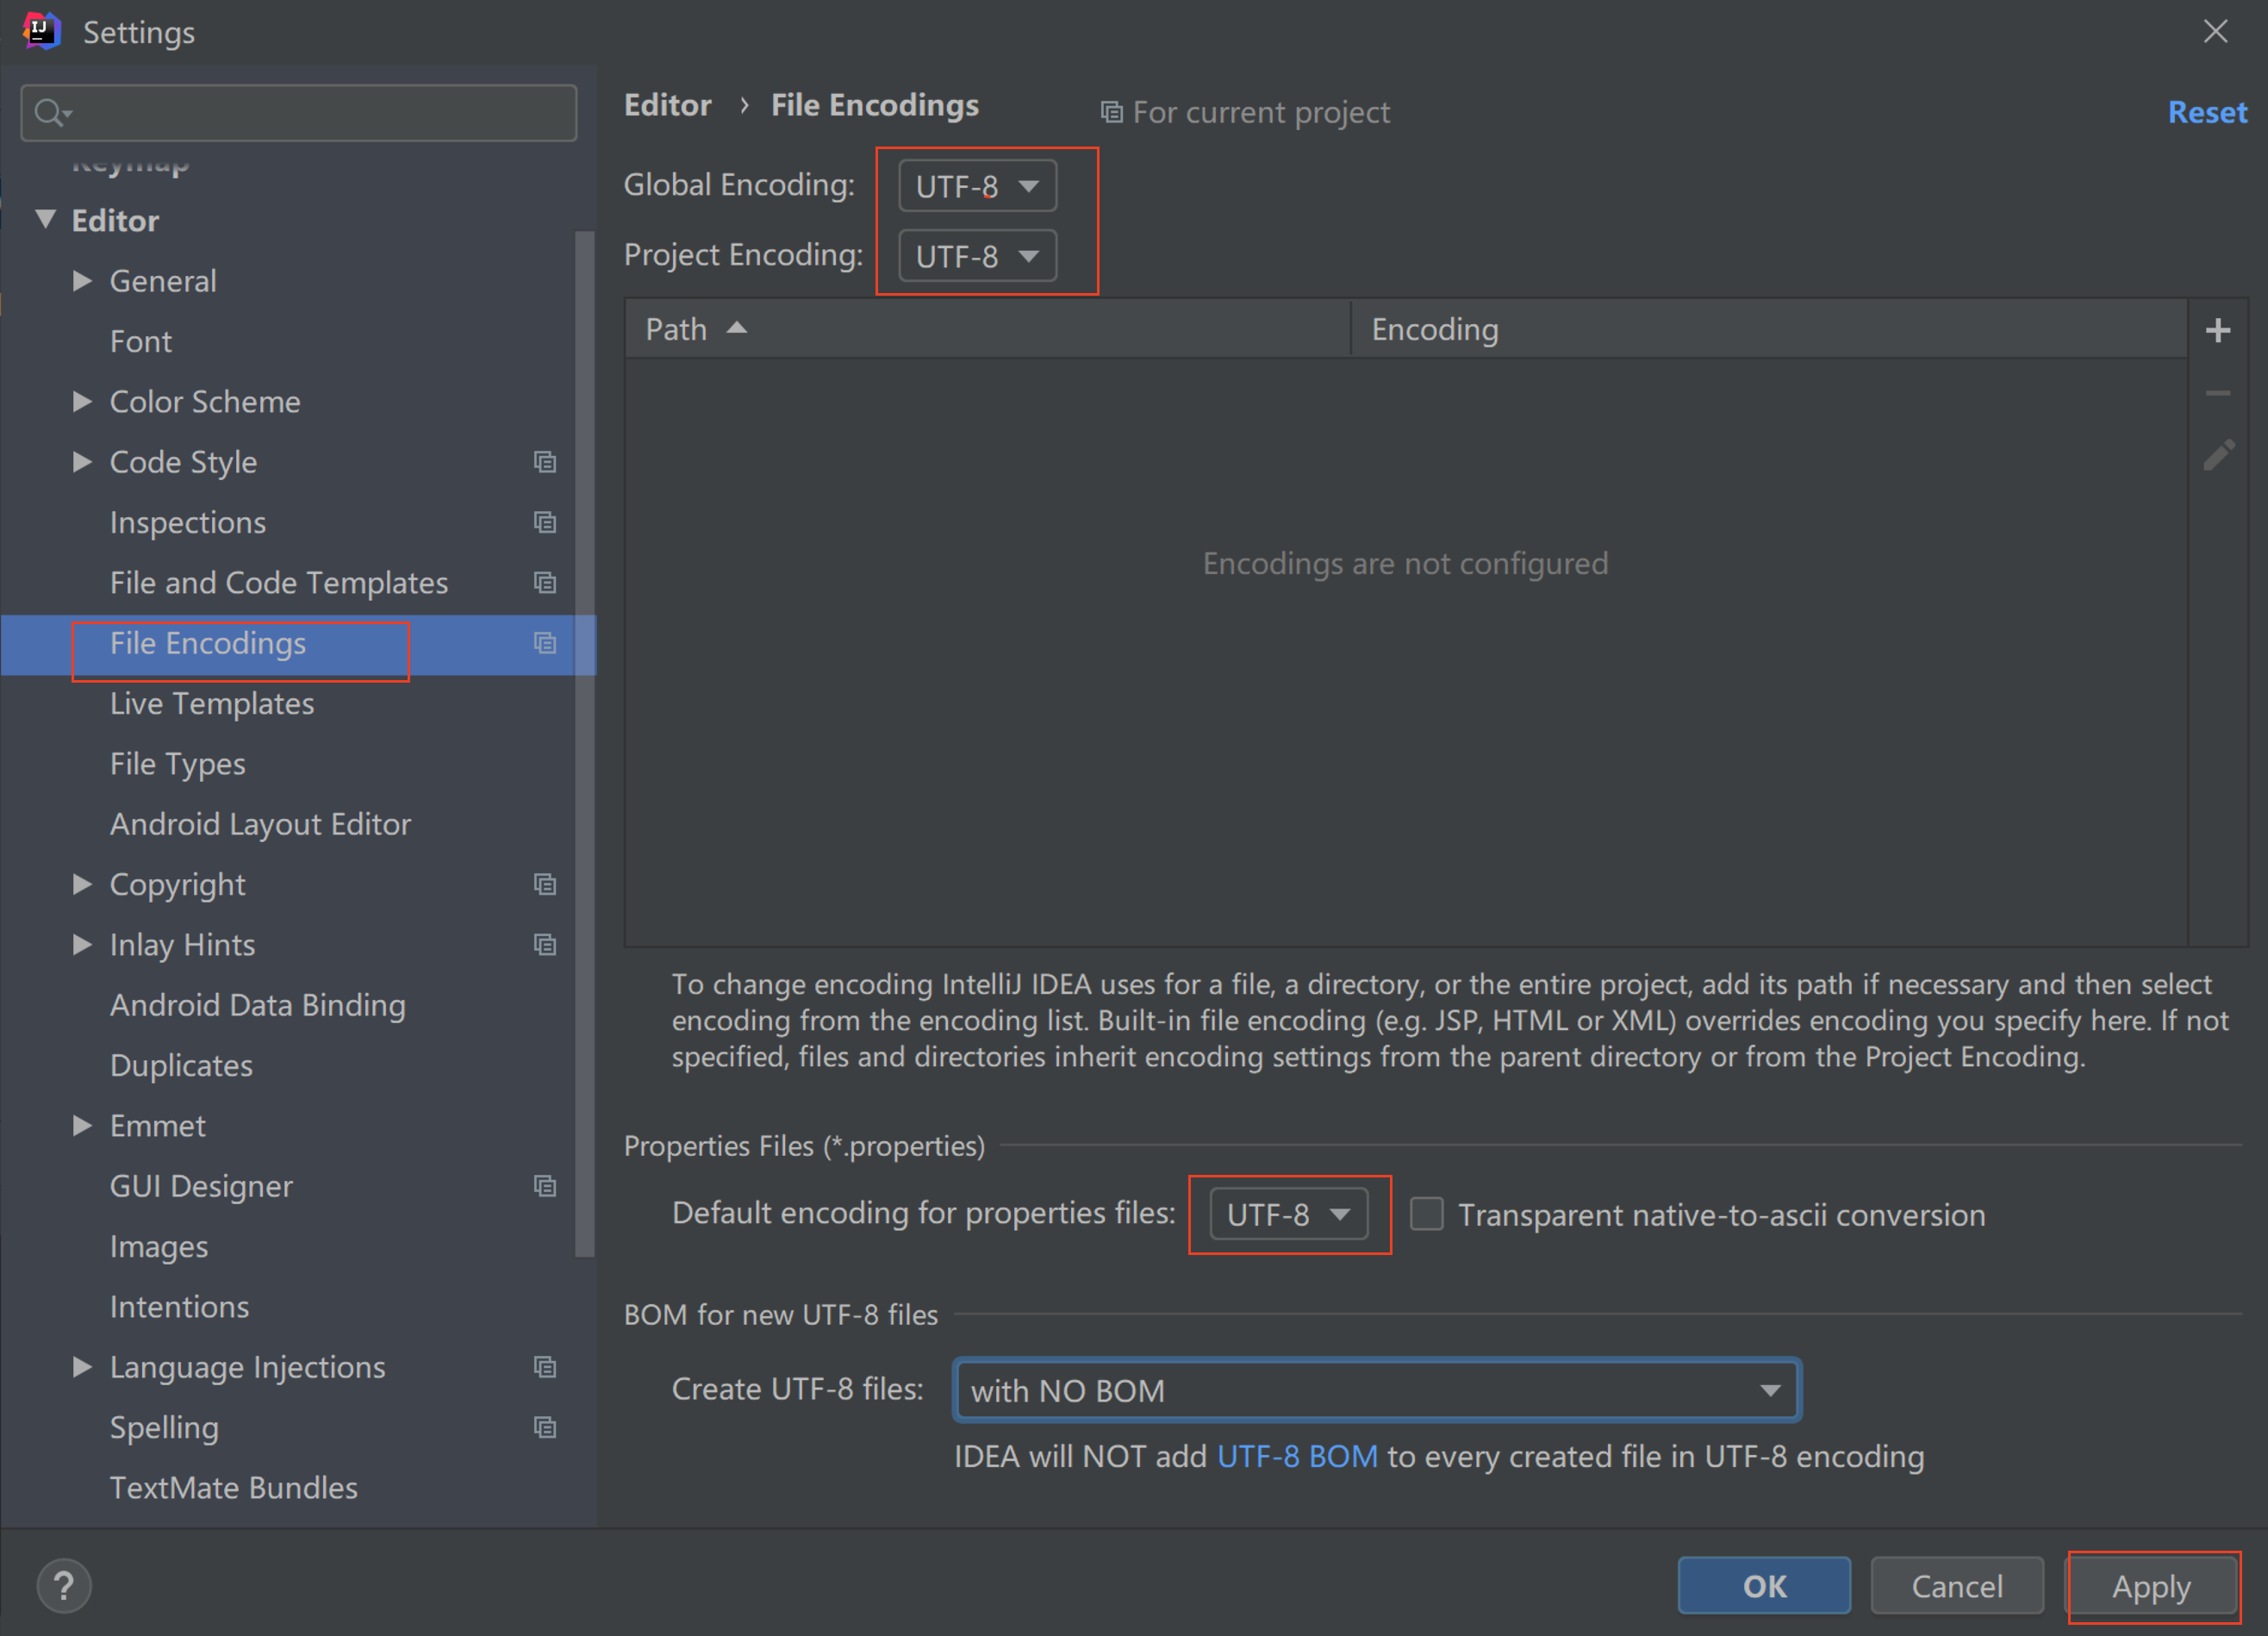Click the copy settings icon beside Inspections

coord(545,522)
